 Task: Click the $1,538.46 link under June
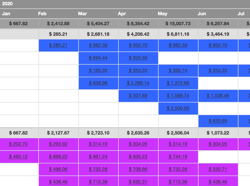218,96
